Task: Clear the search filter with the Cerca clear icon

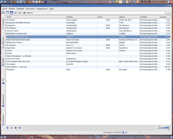Action: [x=25, y=13]
